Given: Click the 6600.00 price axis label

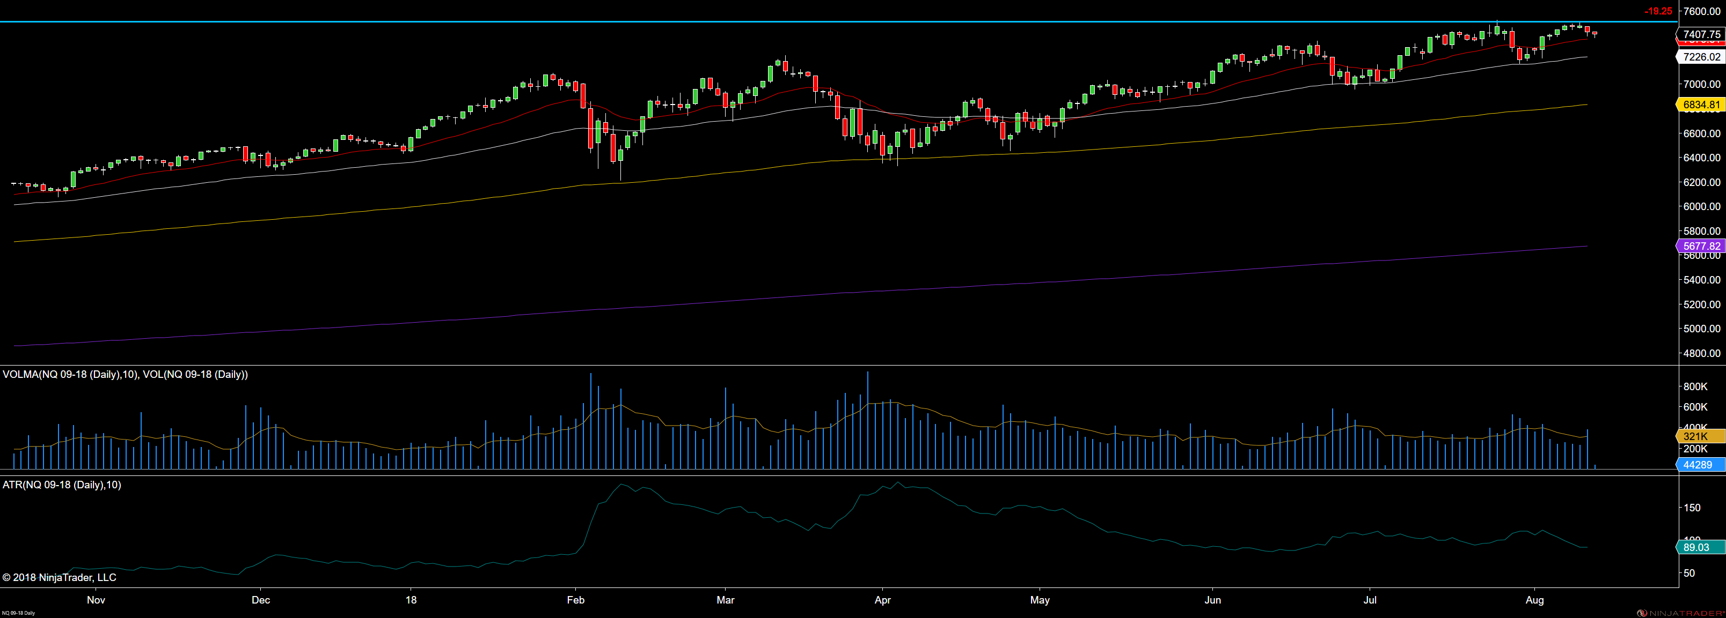Looking at the screenshot, I should tap(1702, 134).
